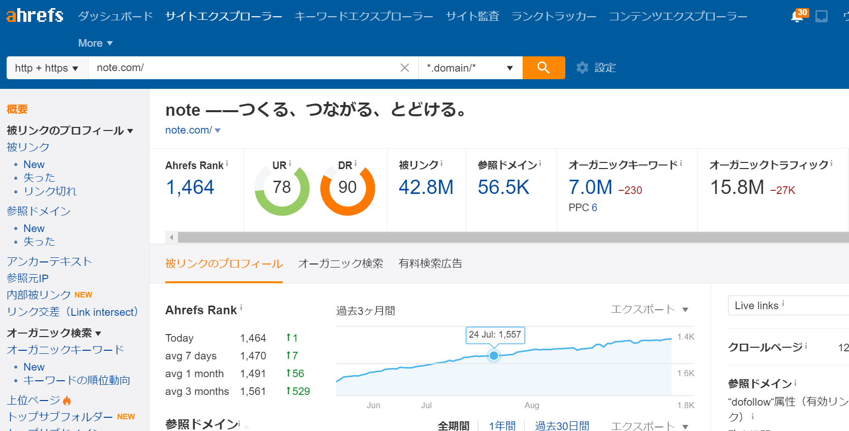
Task: Click the orange search magnifier button
Action: click(543, 68)
